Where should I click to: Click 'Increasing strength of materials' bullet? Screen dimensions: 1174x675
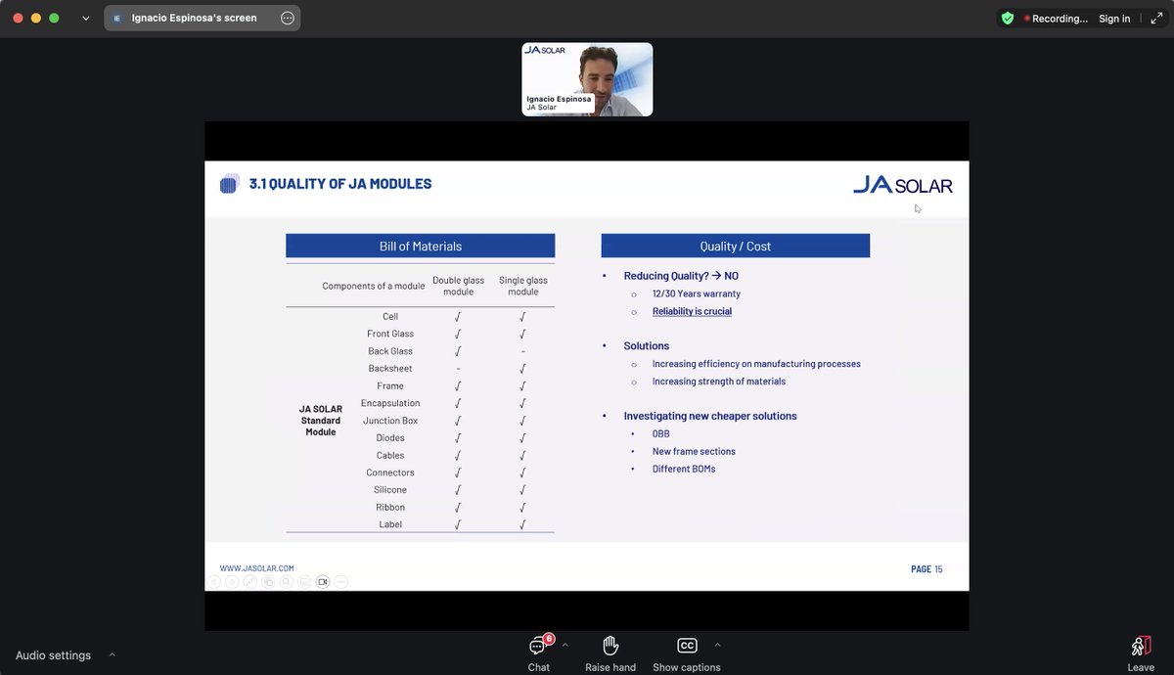click(719, 382)
